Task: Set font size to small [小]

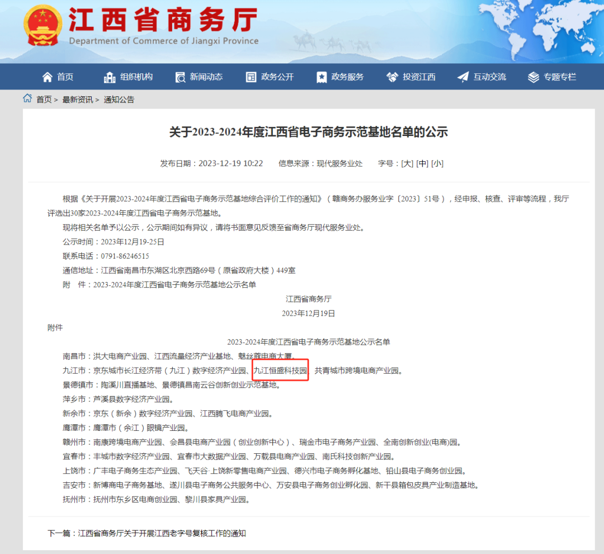Action: 437,163
